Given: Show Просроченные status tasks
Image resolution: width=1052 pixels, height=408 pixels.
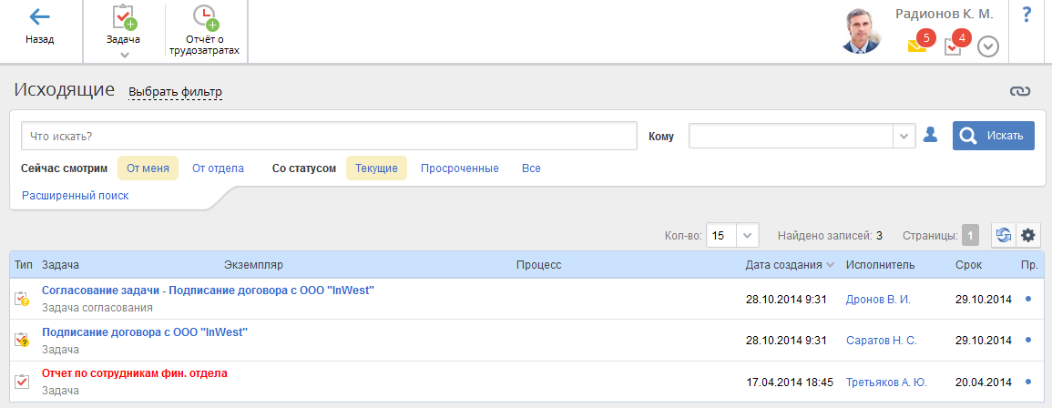Looking at the screenshot, I should tap(459, 168).
